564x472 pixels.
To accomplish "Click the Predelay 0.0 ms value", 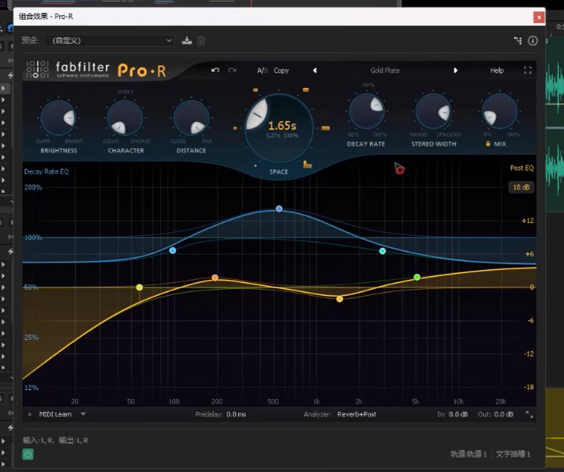I will tap(236, 414).
